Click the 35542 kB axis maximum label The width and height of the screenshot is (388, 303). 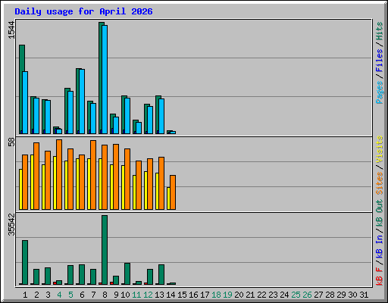tap(11, 225)
